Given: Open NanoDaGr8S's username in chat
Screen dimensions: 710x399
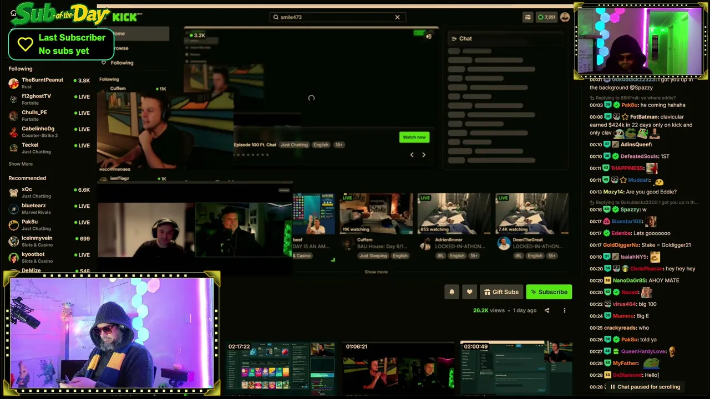Looking at the screenshot, I should point(630,280).
